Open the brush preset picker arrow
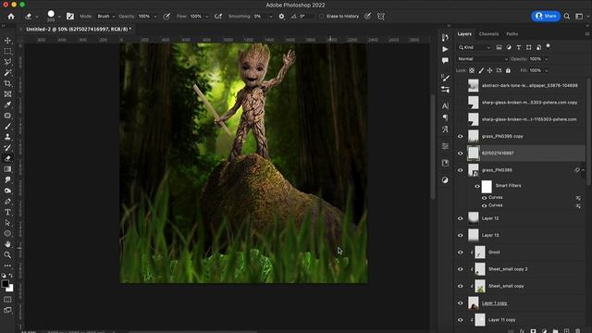Viewport: 592px width, 333px height. point(59,17)
